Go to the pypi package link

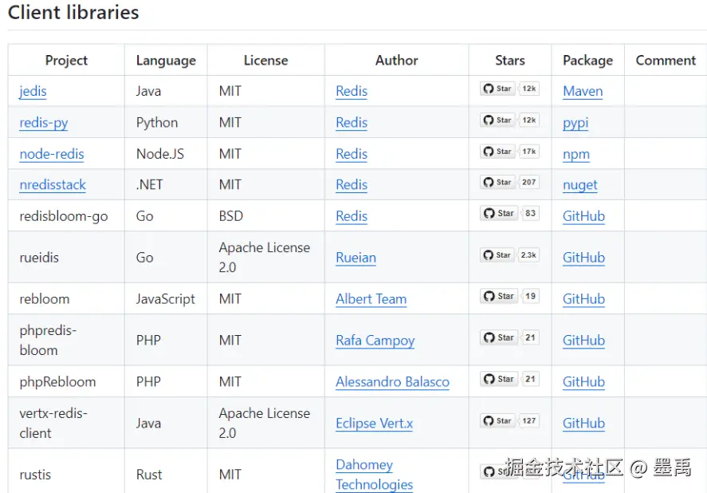point(575,122)
